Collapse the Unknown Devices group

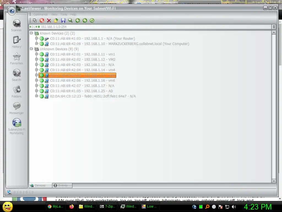point(31,49)
